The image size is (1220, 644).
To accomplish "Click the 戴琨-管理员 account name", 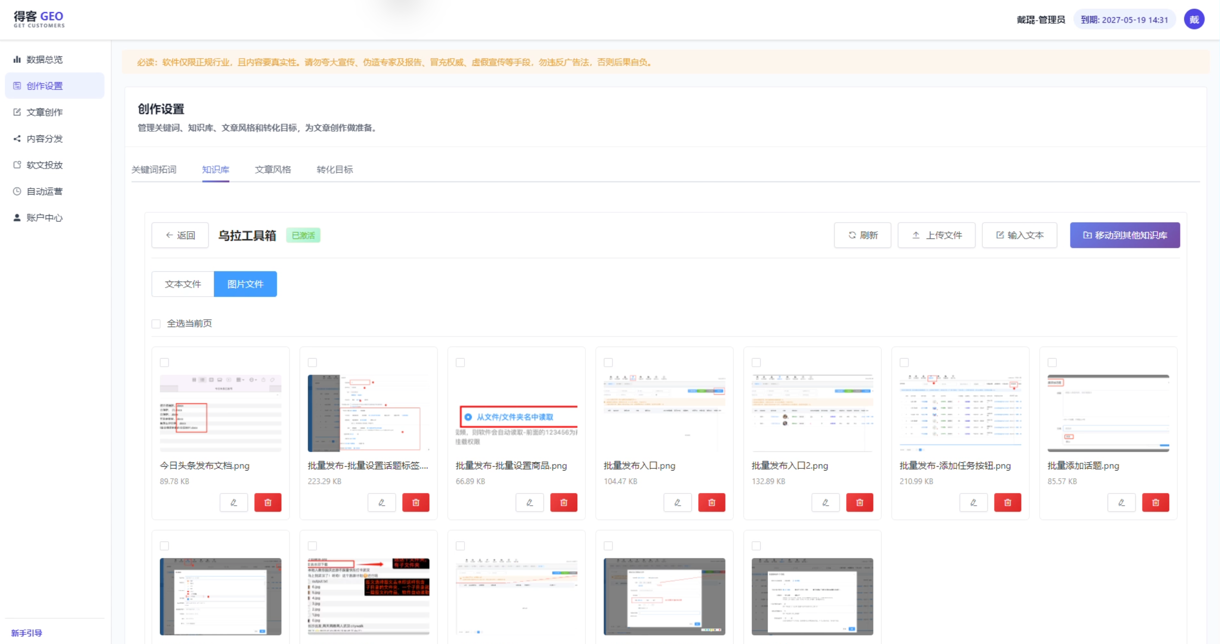I will (1040, 20).
